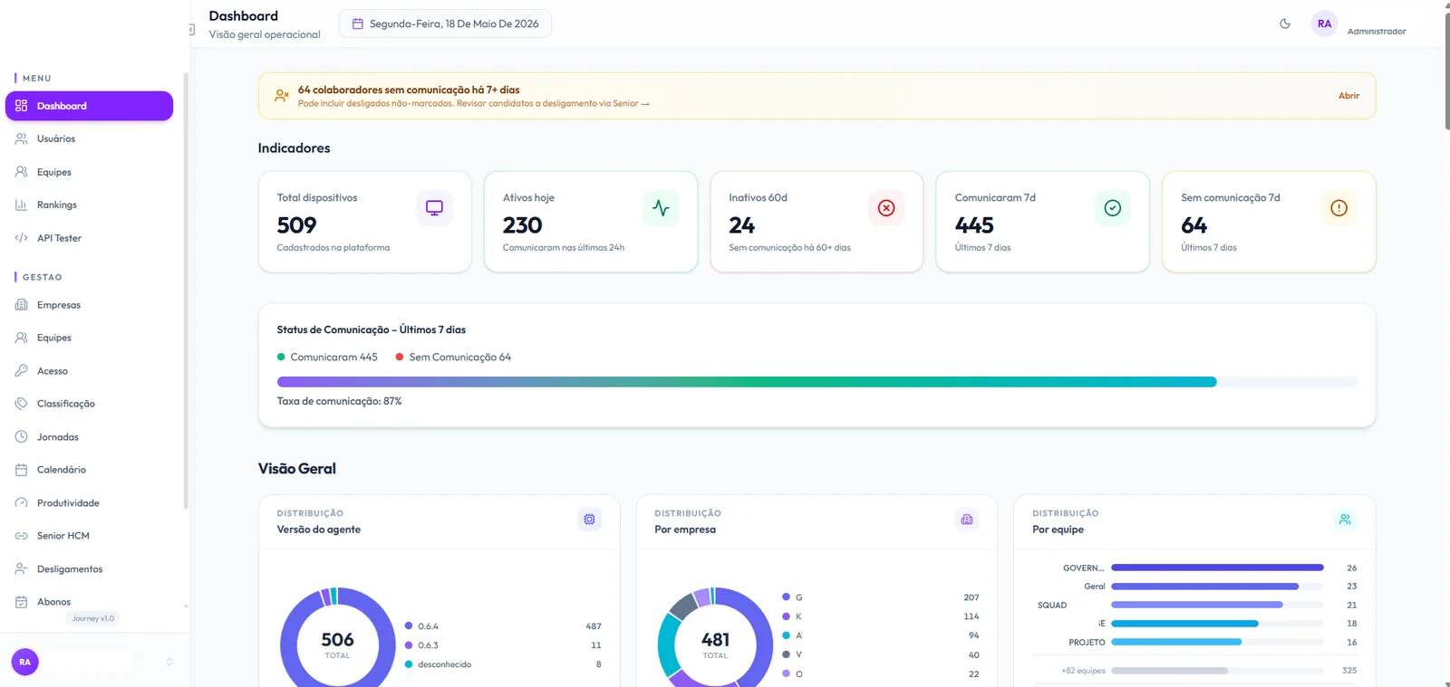1450x687 pixels.
Task: Select the warning icon on Sem comunicação 7d
Action: pyautogui.click(x=1339, y=208)
